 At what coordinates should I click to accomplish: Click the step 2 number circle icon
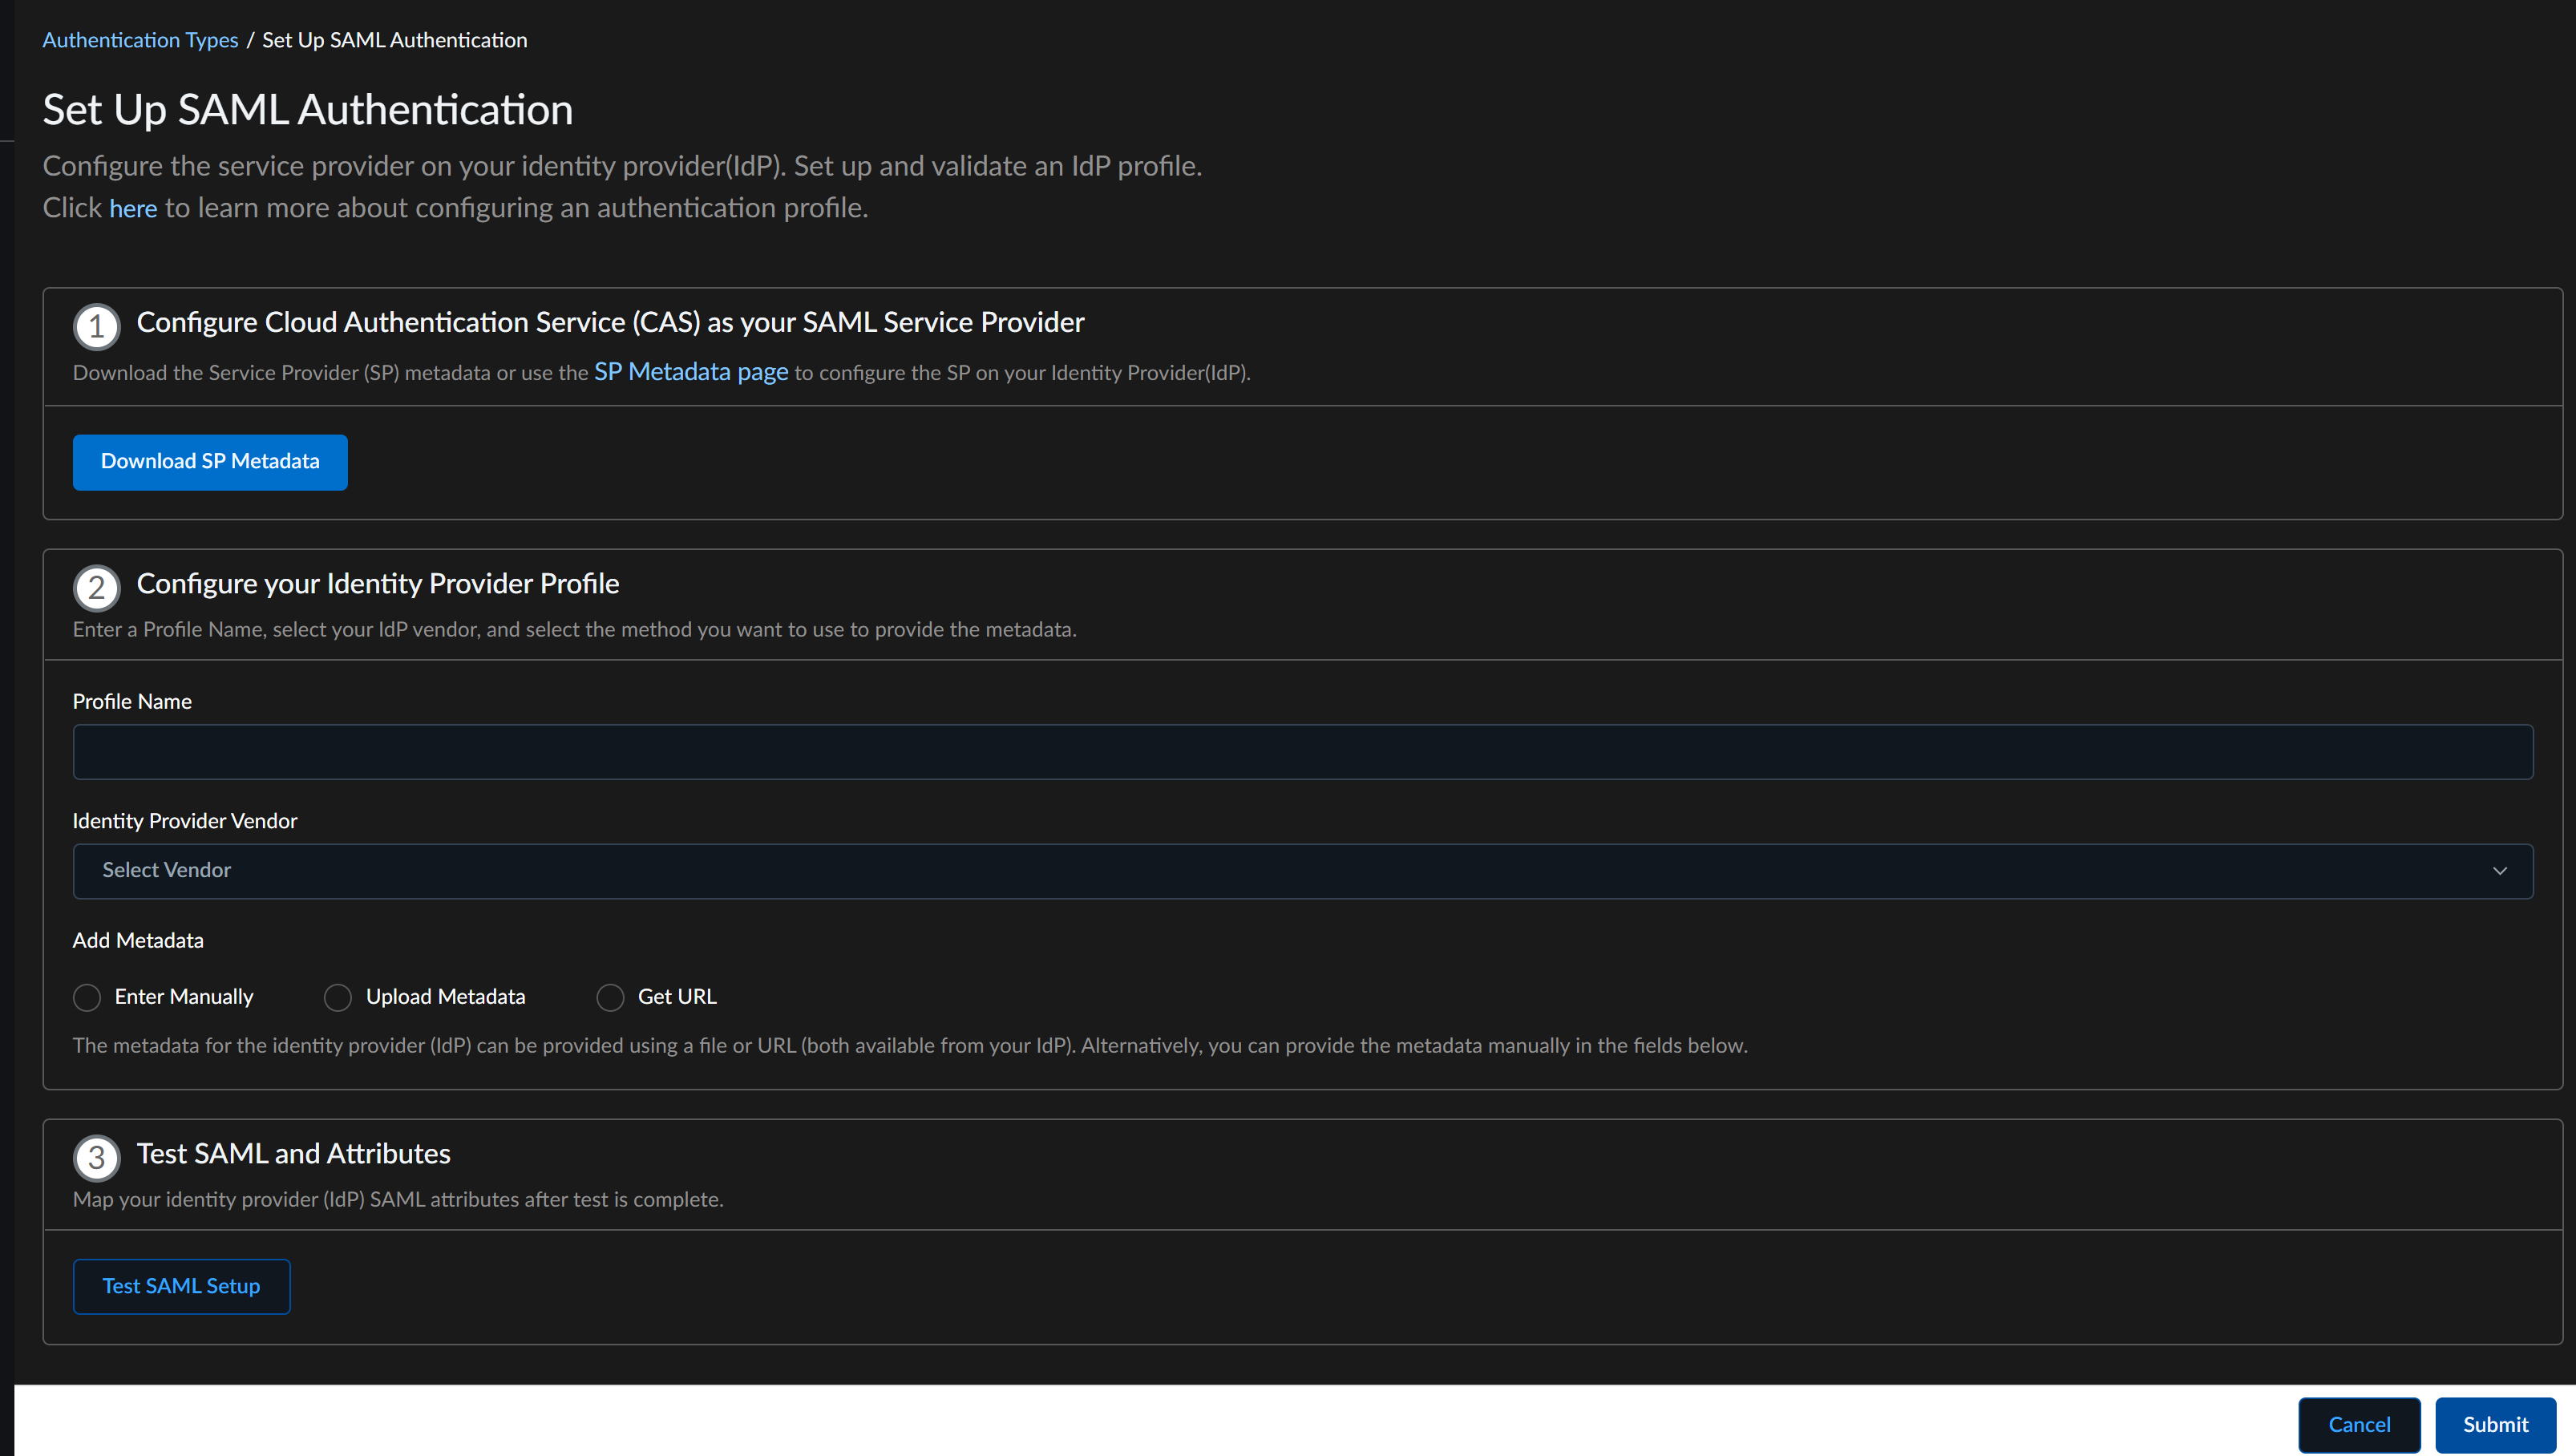(x=96, y=587)
